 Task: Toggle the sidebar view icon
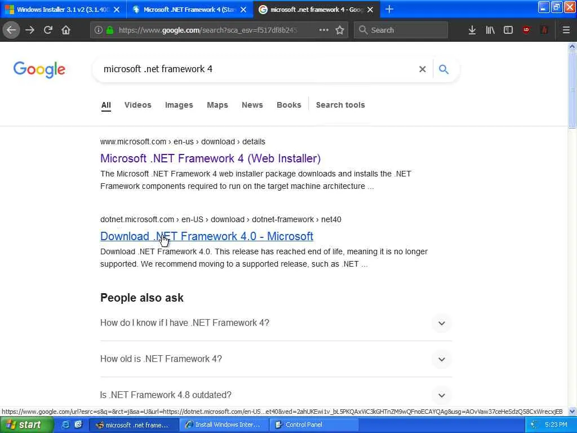(508, 30)
